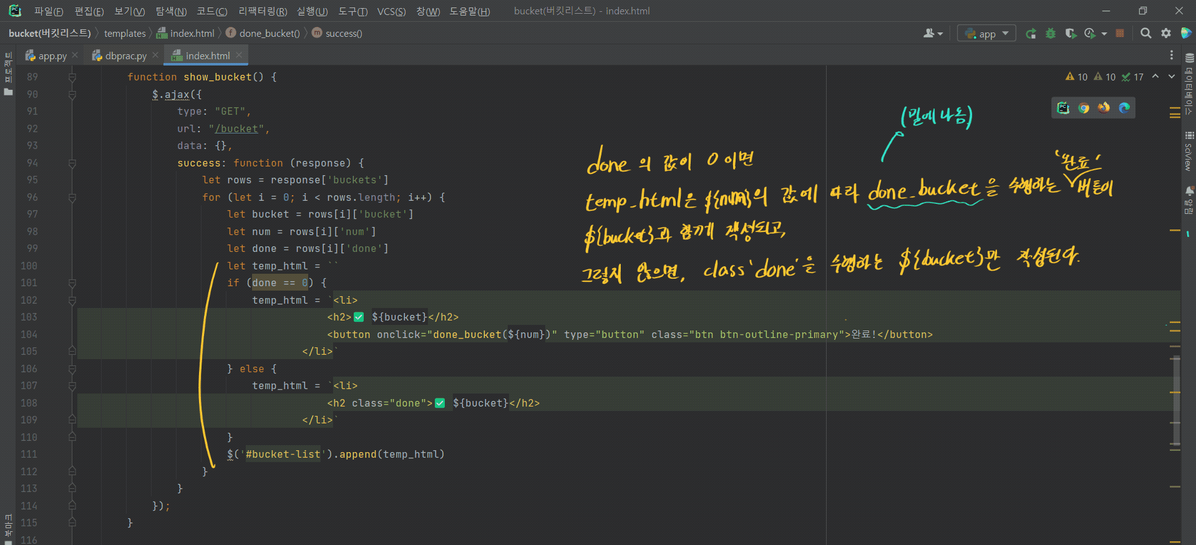
Task: Open the 도구(T) menu
Action: 352,11
